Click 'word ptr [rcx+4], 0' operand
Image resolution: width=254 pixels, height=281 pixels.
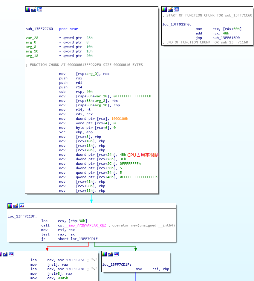coord(96,123)
